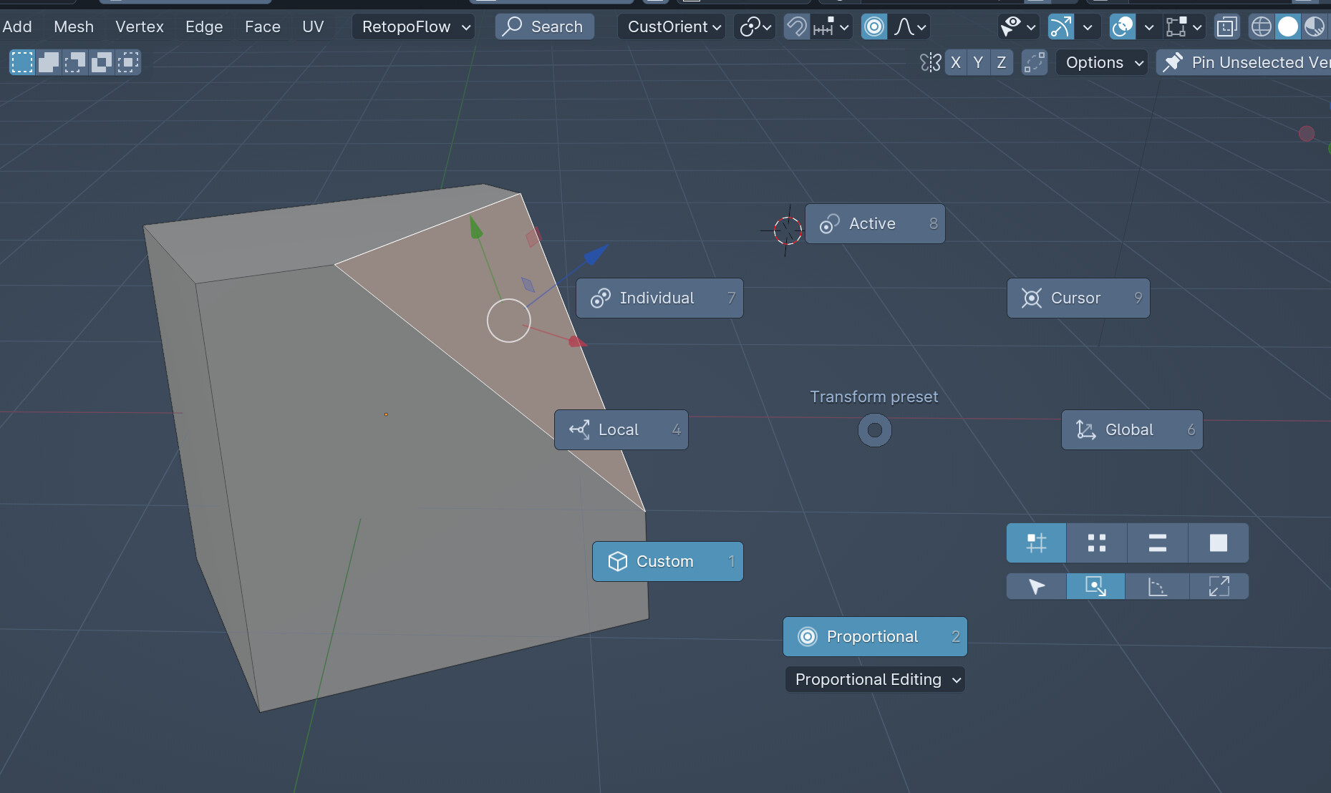Expand the snapping settings dropdown
This screenshot has height=793, width=1331.
(x=832, y=27)
